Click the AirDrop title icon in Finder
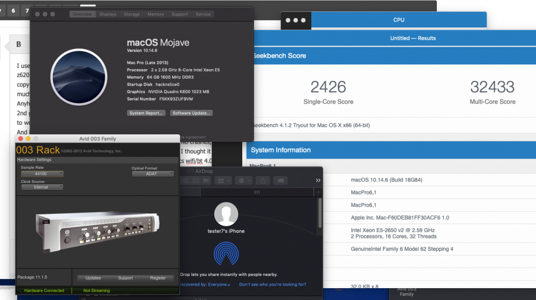536x300 pixels. click(191, 171)
